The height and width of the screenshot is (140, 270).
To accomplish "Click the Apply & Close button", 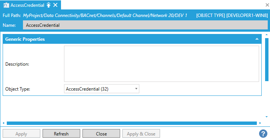I will pos(141,134).
